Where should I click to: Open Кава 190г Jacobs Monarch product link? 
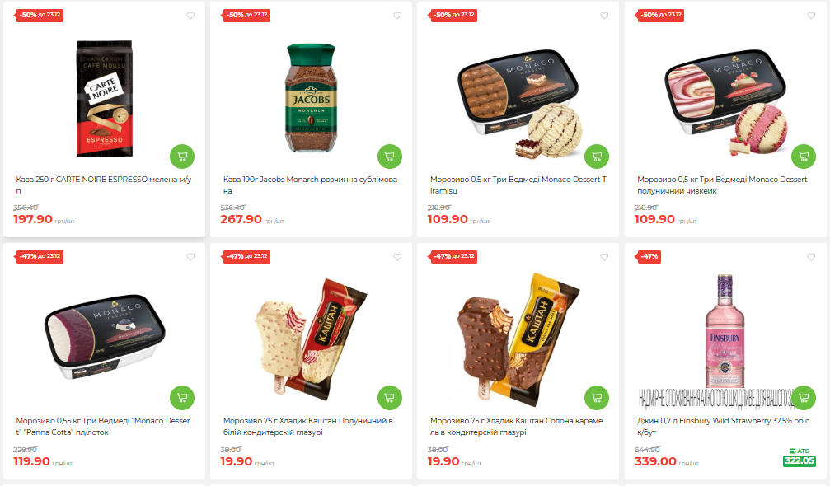pyautogui.click(x=310, y=185)
